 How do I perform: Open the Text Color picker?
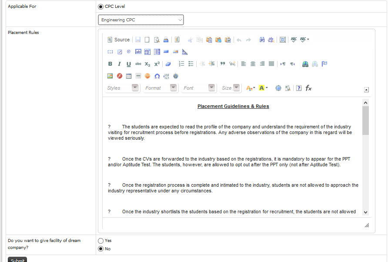click(251, 88)
